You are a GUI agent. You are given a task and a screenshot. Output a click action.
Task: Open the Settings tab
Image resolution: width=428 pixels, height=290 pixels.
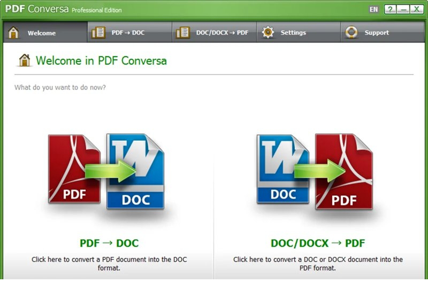click(299, 33)
